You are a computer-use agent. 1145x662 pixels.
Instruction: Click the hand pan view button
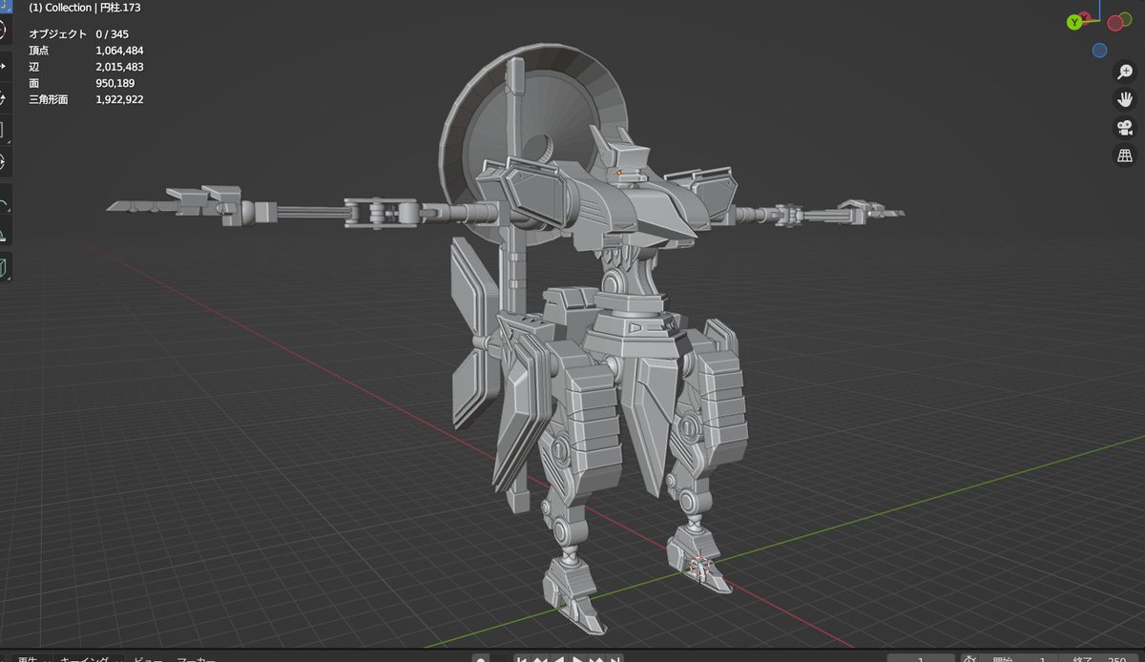[1125, 99]
